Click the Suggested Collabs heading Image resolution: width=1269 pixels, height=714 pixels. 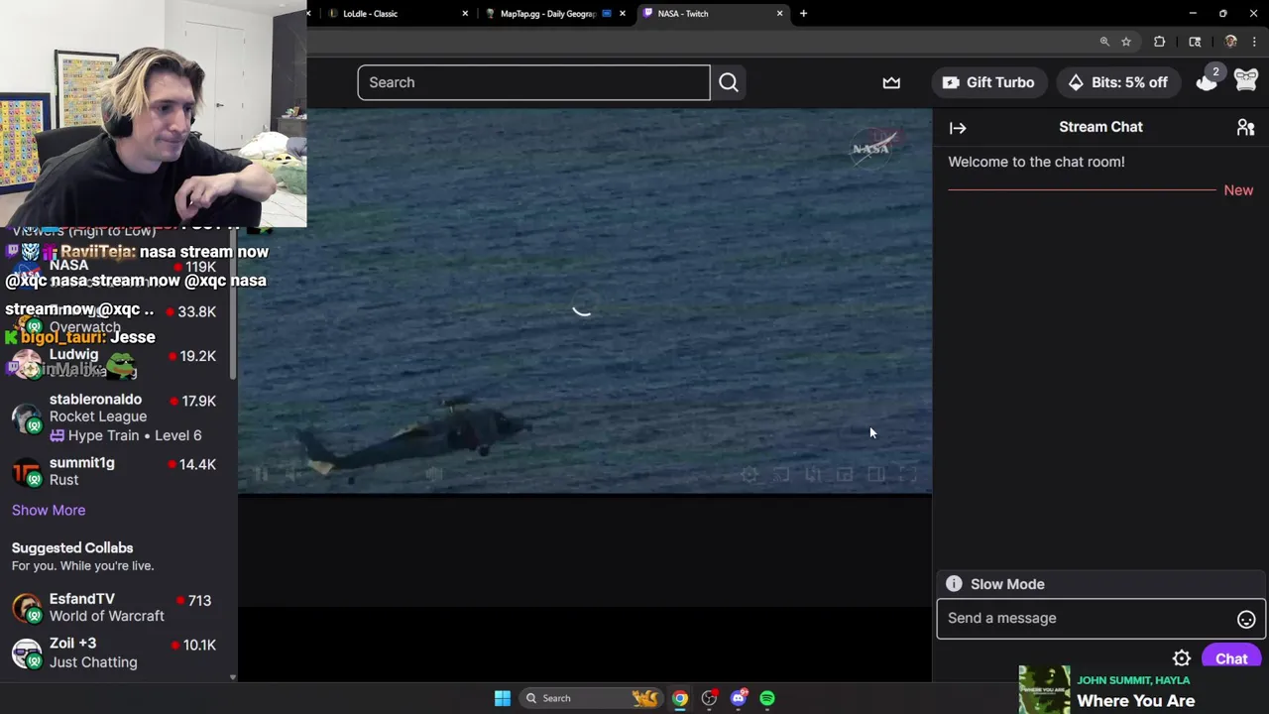pyautogui.click(x=72, y=547)
